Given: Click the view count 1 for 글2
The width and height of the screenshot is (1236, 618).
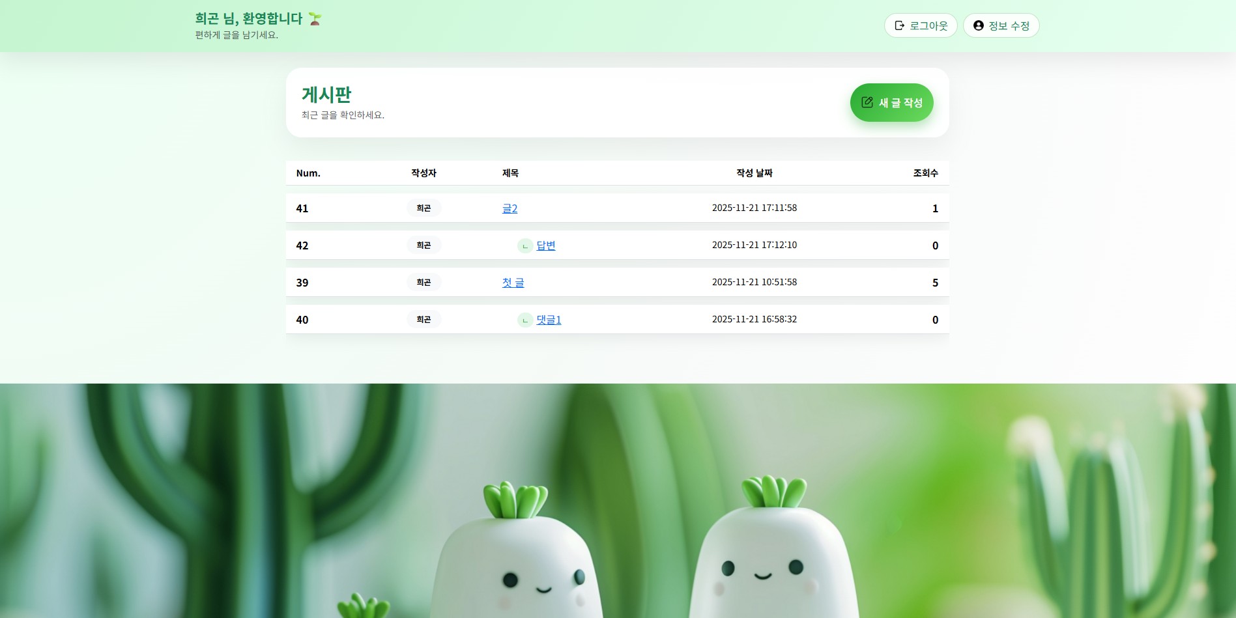Looking at the screenshot, I should point(935,208).
